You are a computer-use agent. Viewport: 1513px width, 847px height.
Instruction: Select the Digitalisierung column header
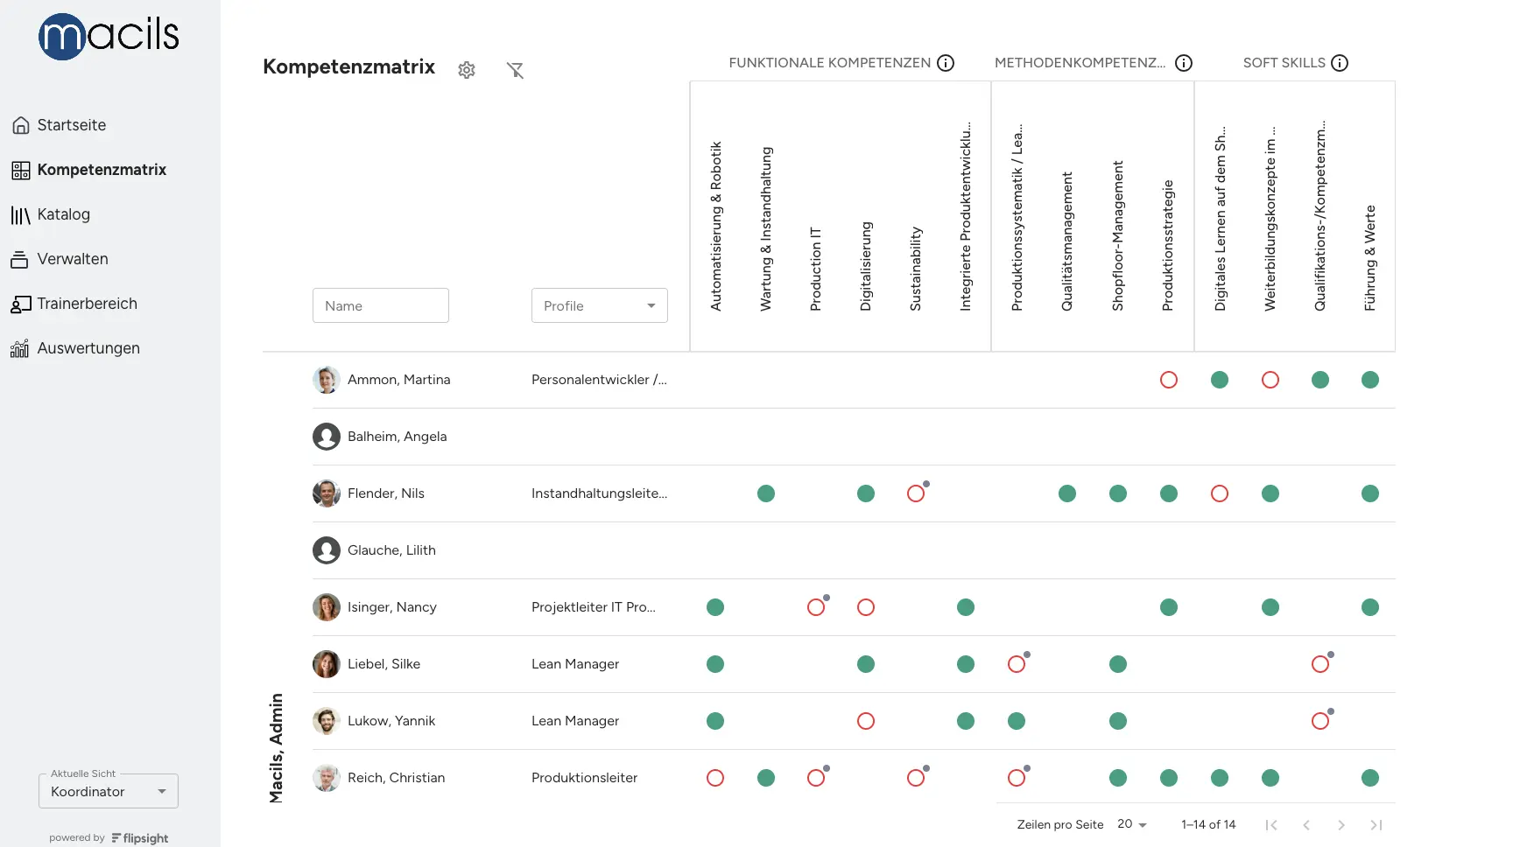[x=866, y=265]
